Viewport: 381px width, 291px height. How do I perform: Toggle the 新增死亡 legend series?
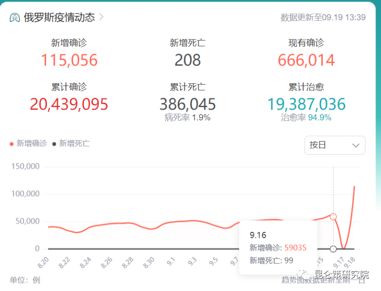point(74,143)
